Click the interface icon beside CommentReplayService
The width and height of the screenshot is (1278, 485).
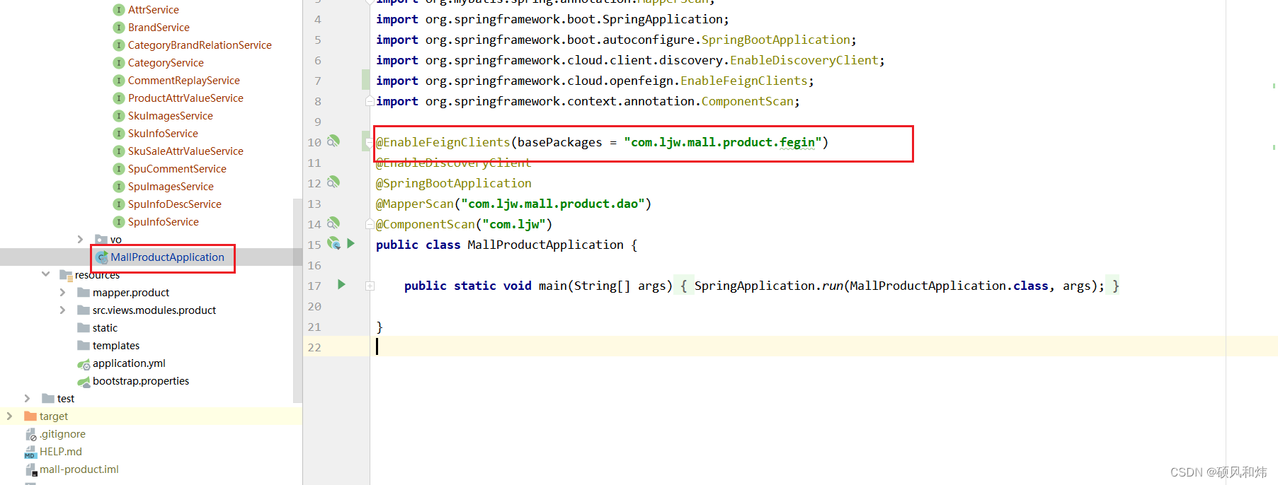pyautogui.click(x=119, y=81)
